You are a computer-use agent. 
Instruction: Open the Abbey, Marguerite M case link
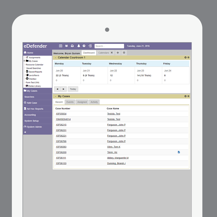pyautogui.click(x=118, y=158)
